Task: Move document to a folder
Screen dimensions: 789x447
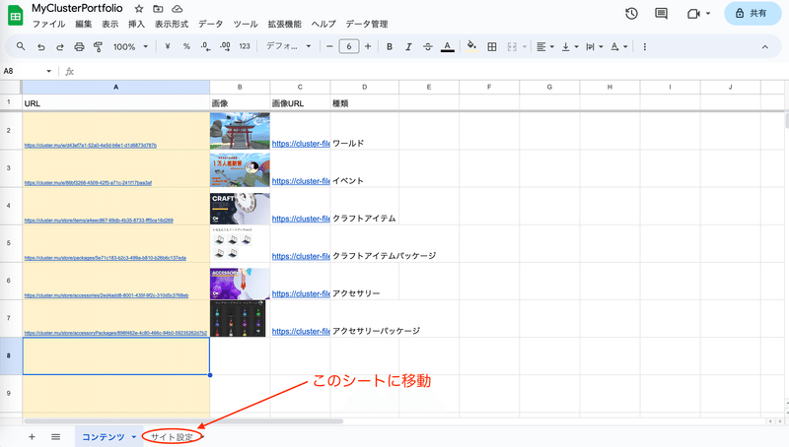Action: (x=158, y=9)
